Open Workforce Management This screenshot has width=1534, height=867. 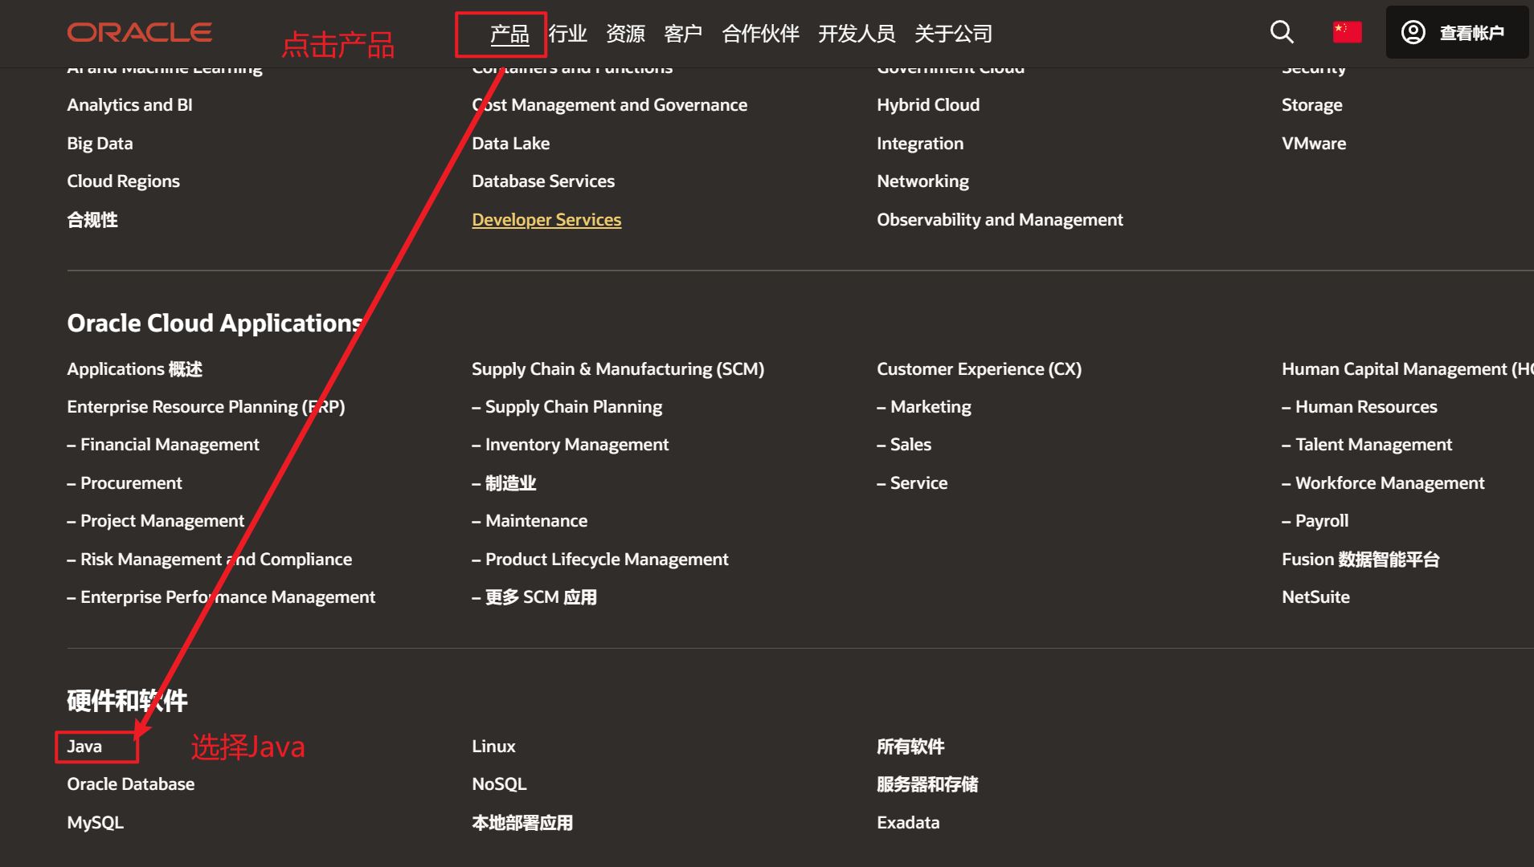pos(1383,483)
